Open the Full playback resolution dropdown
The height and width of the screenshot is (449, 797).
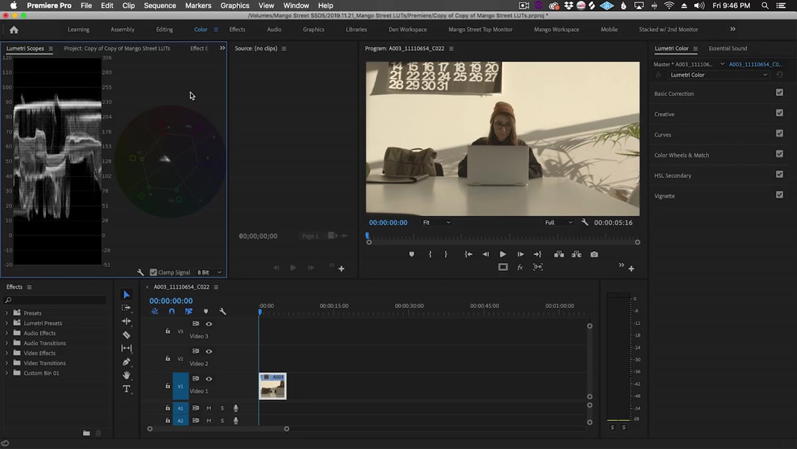coord(559,223)
